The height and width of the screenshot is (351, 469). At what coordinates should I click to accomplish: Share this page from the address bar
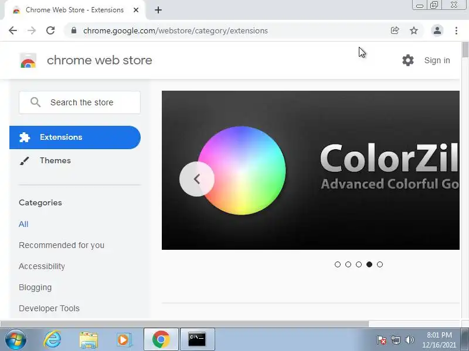pyautogui.click(x=395, y=30)
